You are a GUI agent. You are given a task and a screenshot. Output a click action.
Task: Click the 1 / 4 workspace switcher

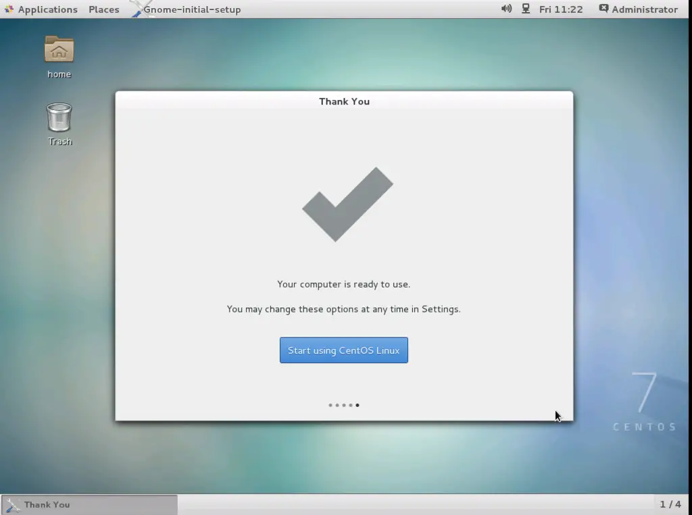(x=670, y=504)
